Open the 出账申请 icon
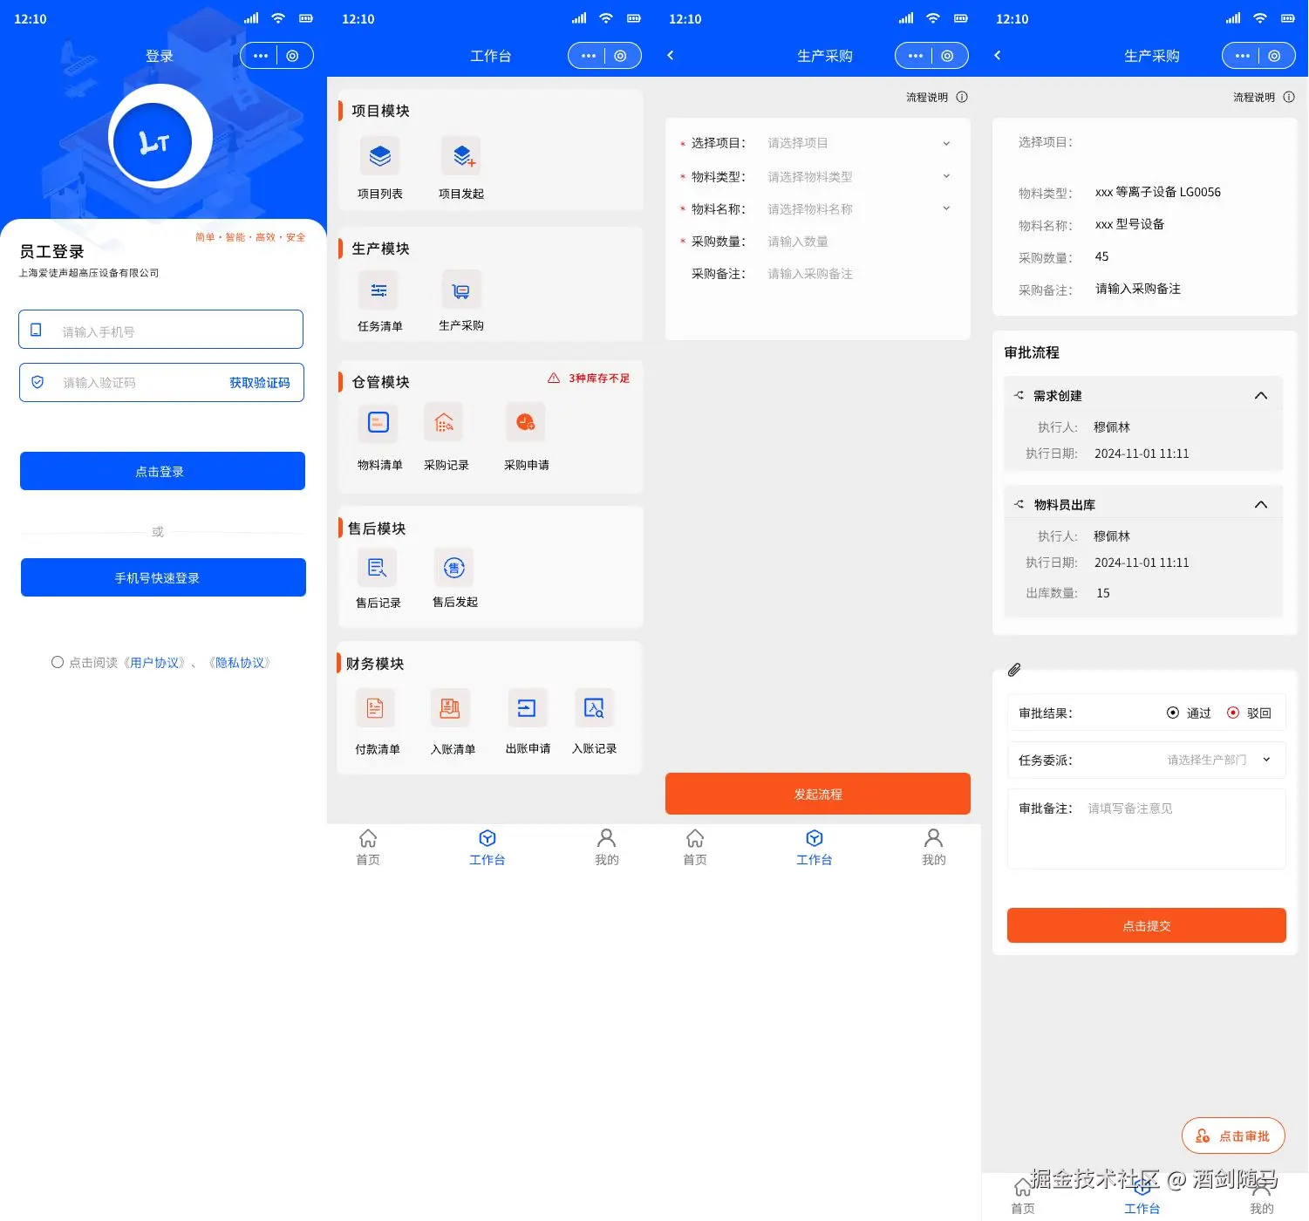Viewport: 1309px width, 1221px height. (x=527, y=708)
